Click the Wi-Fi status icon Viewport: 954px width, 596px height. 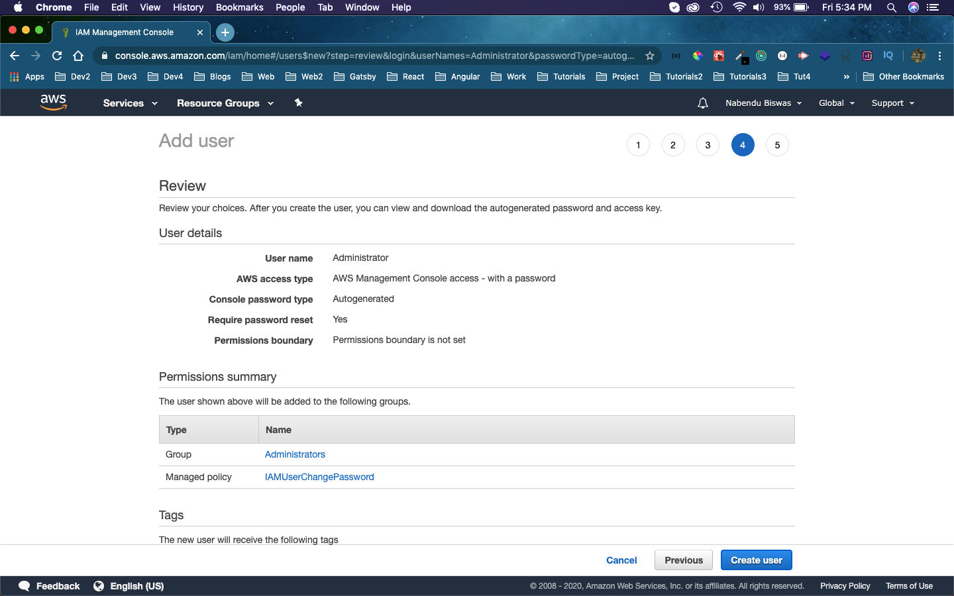(739, 7)
